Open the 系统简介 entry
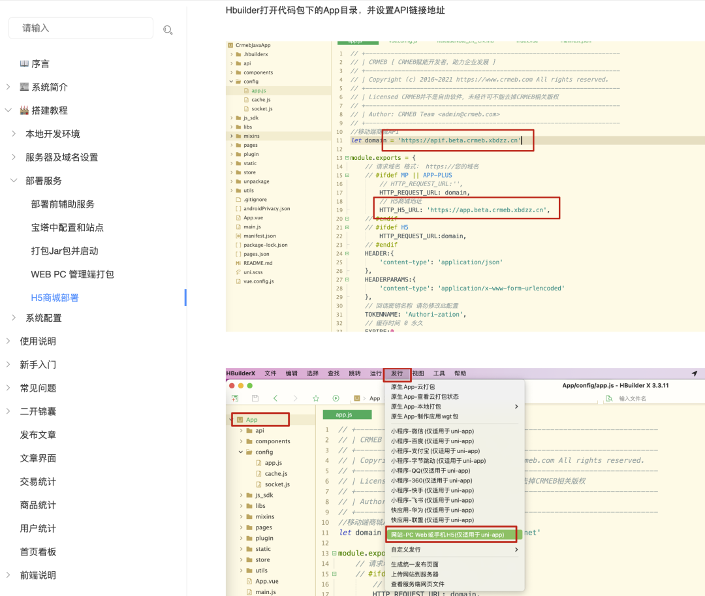Viewport: 705px width, 596px height. [50, 87]
